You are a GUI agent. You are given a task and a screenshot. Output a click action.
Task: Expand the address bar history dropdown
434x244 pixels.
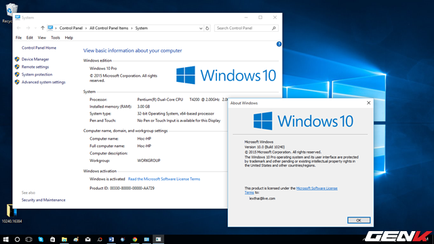pyautogui.click(x=201, y=28)
